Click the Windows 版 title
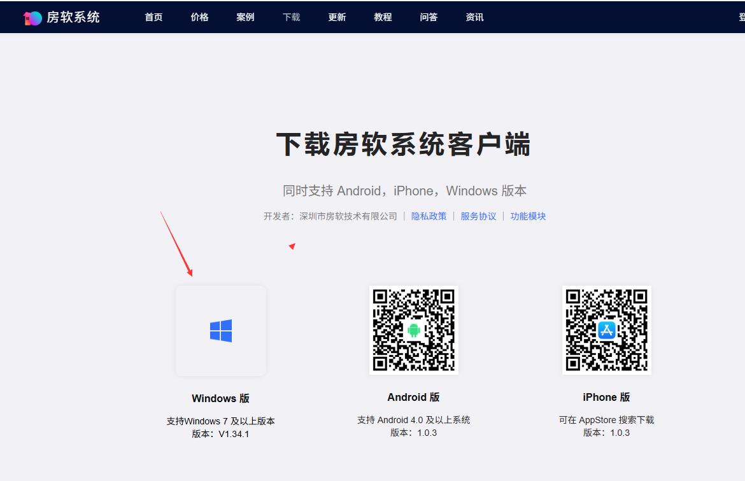This screenshot has height=481, width=745. click(x=220, y=398)
